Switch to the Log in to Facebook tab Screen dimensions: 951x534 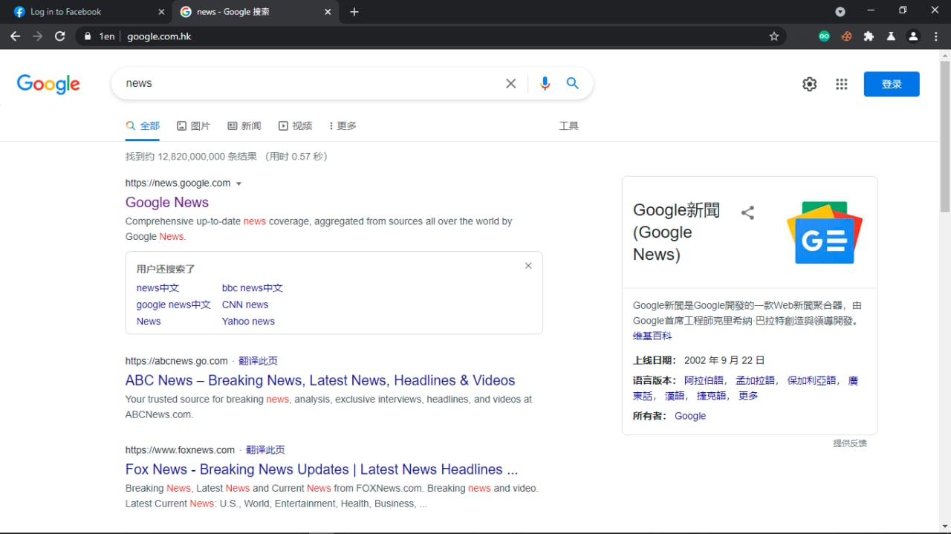[x=88, y=12]
